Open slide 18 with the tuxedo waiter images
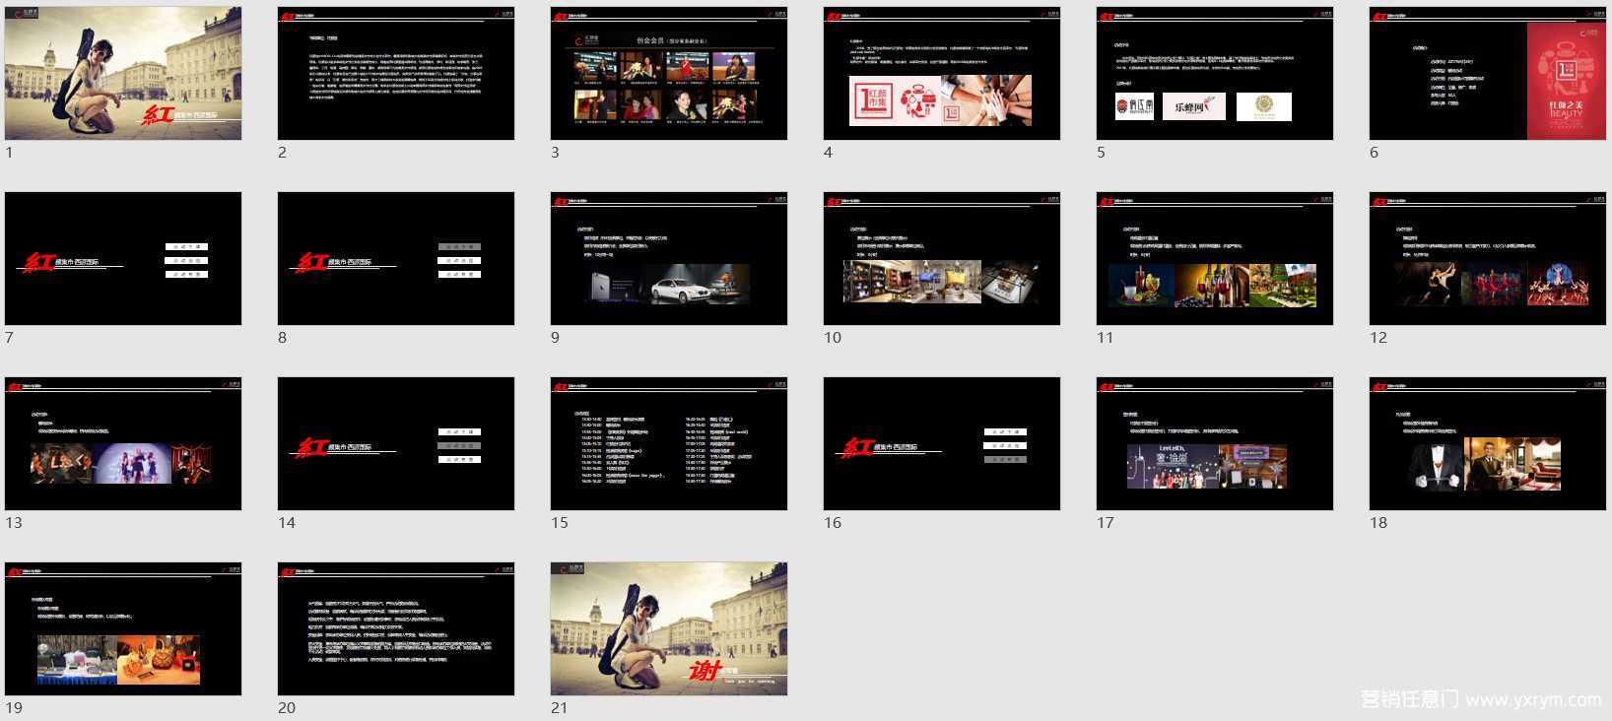The image size is (1612, 721). (1488, 444)
